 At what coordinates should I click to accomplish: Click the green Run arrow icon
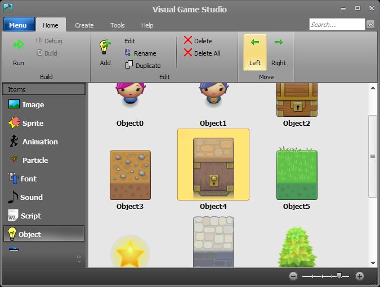[x=19, y=45]
